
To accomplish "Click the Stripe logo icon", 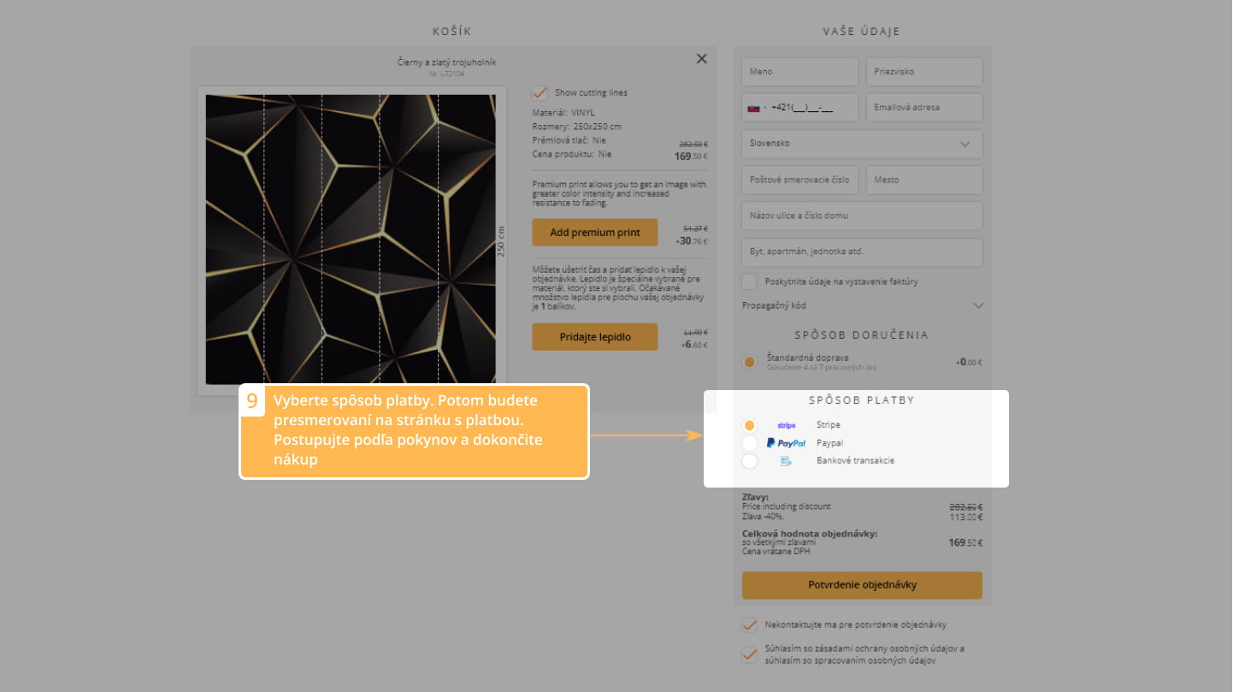I will click(x=786, y=425).
